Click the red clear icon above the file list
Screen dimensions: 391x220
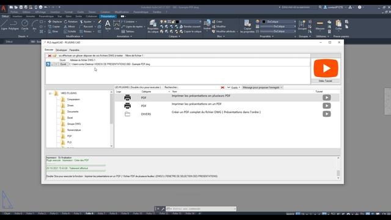pyautogui.click(x=49, y=56)
